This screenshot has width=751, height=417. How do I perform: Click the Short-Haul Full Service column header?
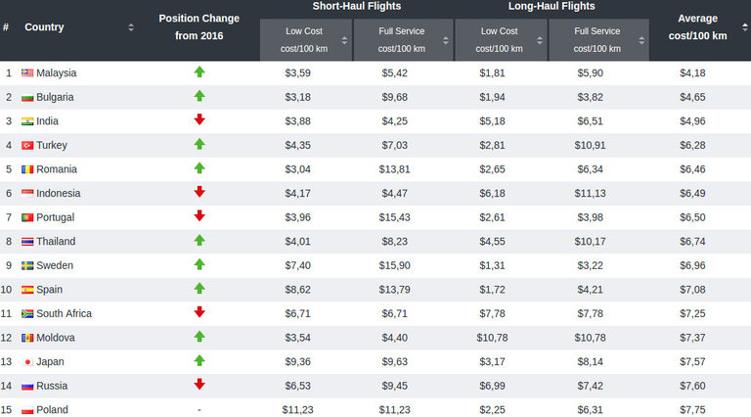coord(401,40)
